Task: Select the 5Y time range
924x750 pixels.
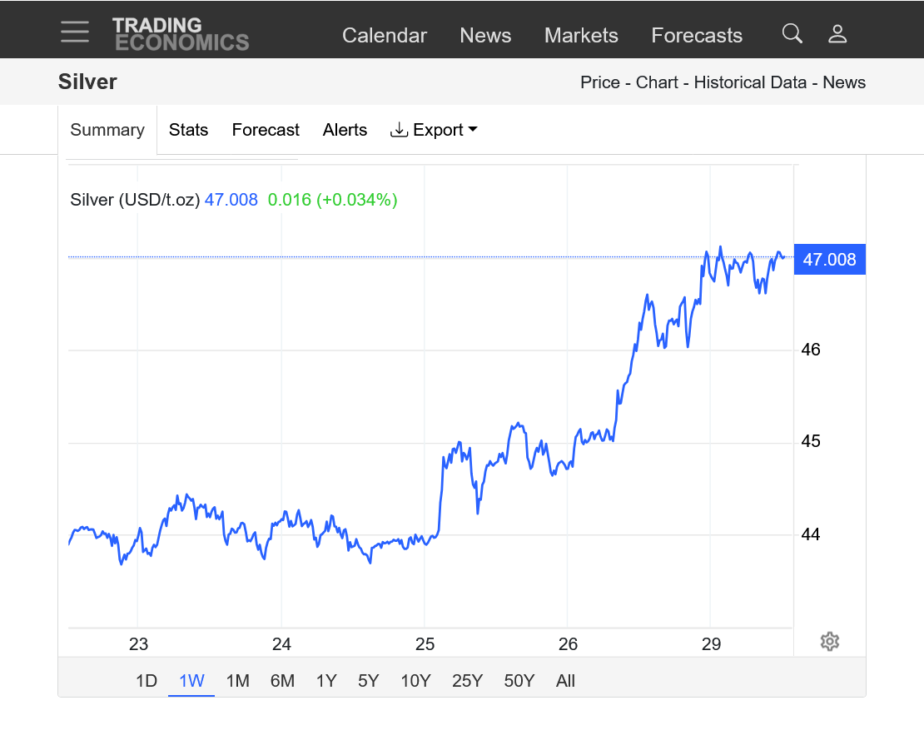Action: (x=368, y=681)
